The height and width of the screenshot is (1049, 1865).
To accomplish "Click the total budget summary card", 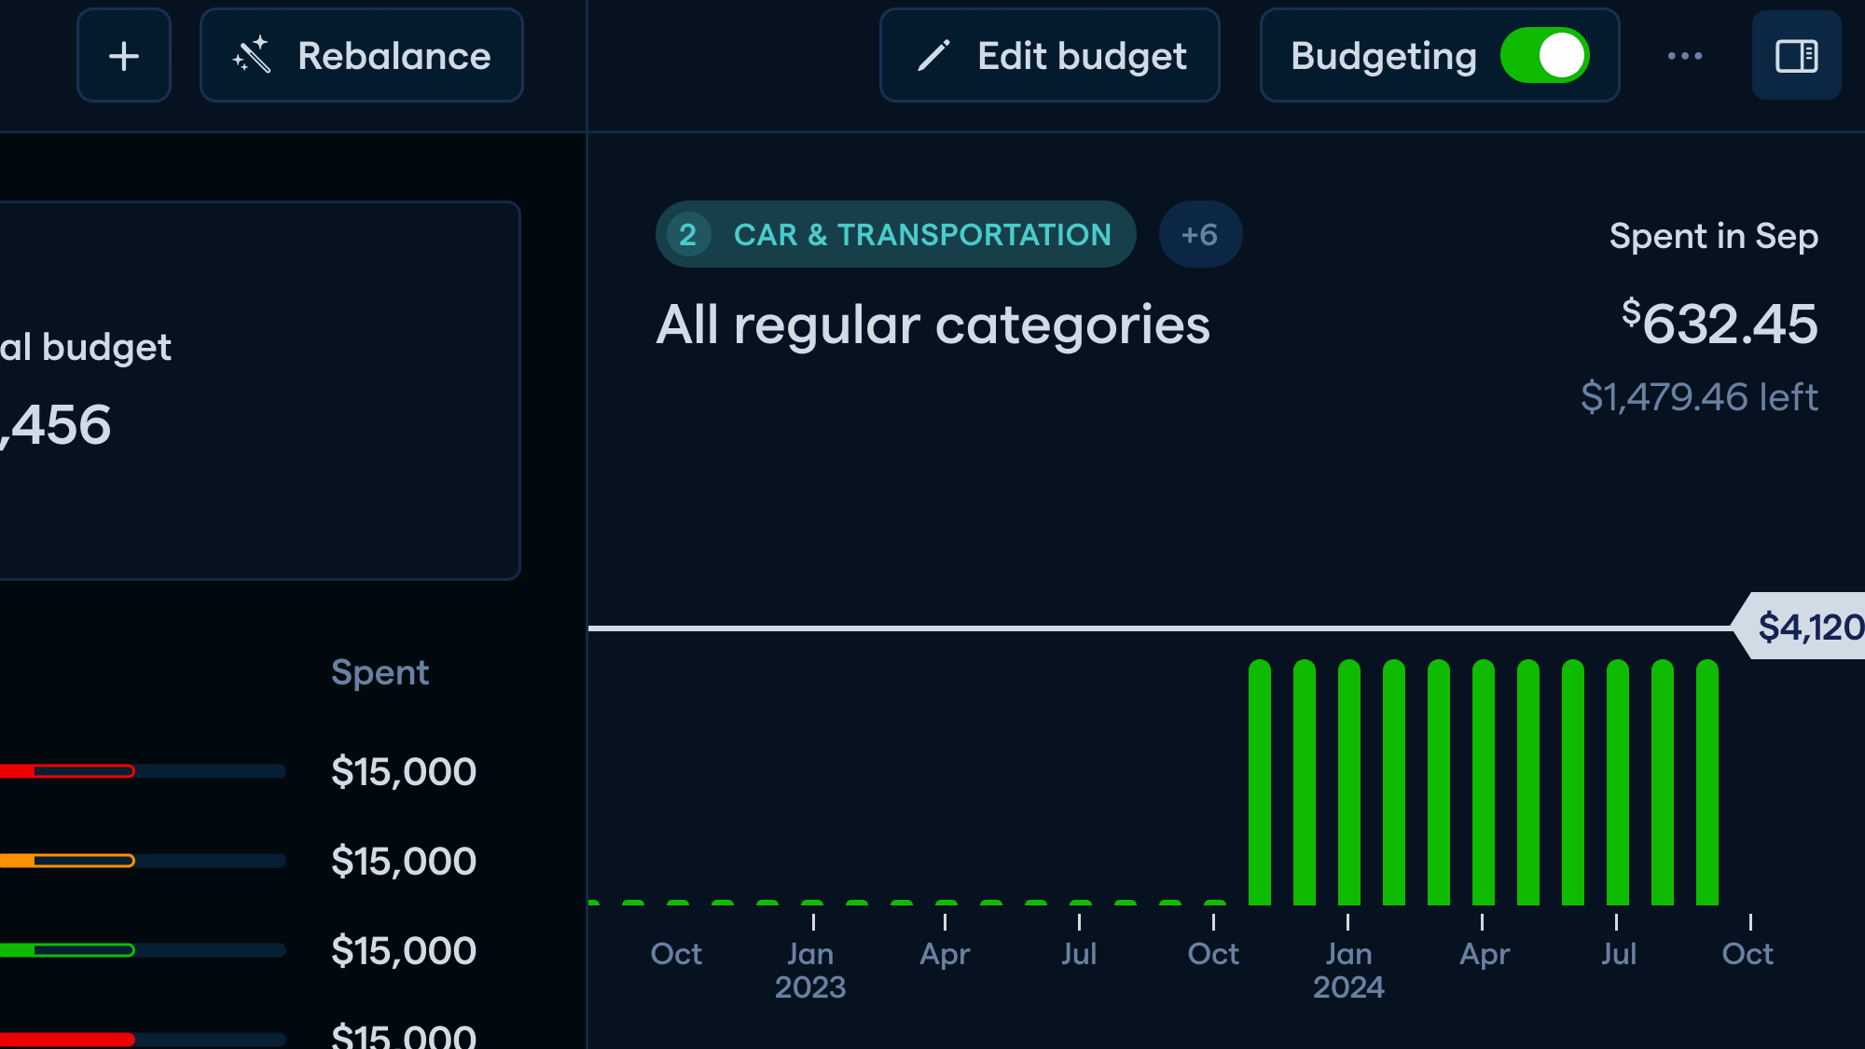I will pyautogui.click(x=259, y=390).
